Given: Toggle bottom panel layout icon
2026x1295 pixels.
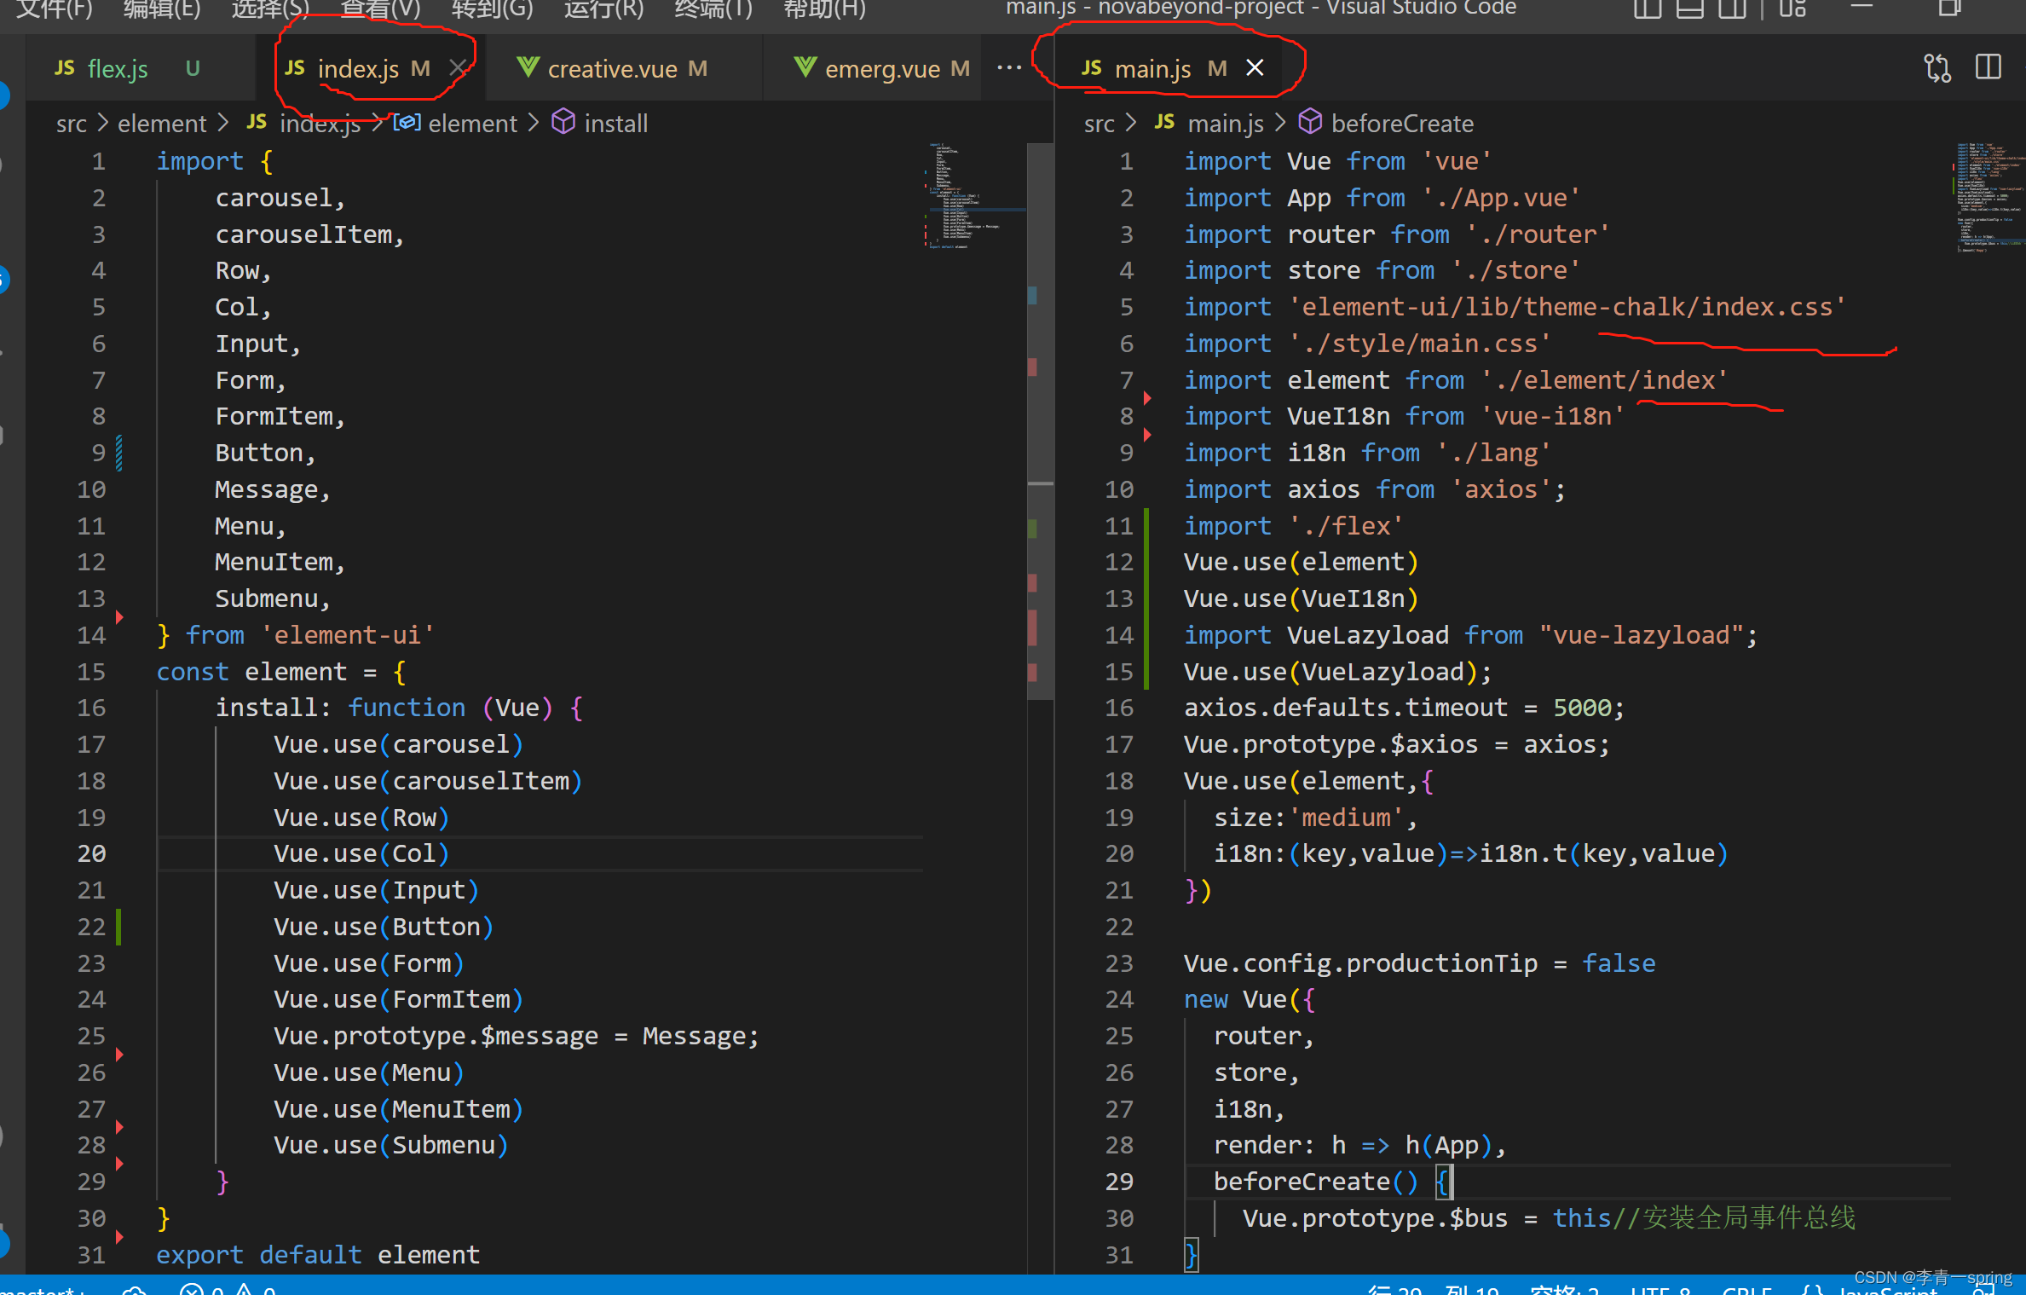Looking at the screenshot, I should point(1689,9).
